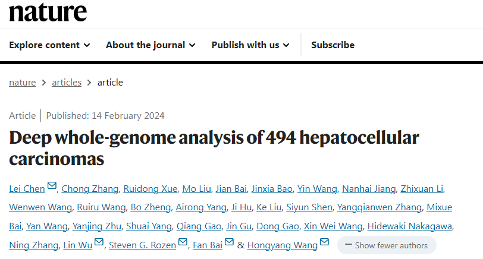
Task: Click the mail icon next to Fan Bai
Action: pyautogui.click(x=230, y=242)
